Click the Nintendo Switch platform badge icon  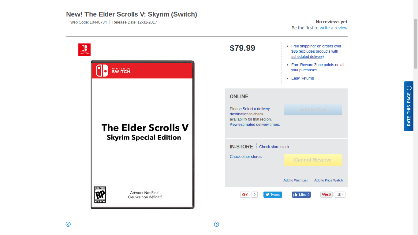[84, 50]
